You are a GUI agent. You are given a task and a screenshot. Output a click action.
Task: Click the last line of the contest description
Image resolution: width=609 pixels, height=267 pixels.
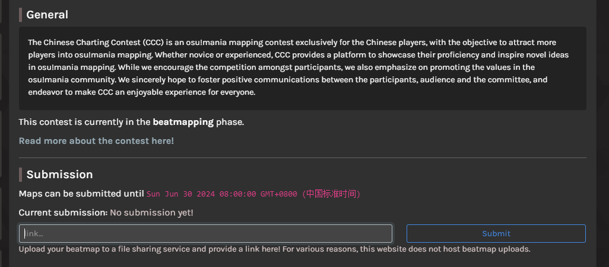(141, 92)
